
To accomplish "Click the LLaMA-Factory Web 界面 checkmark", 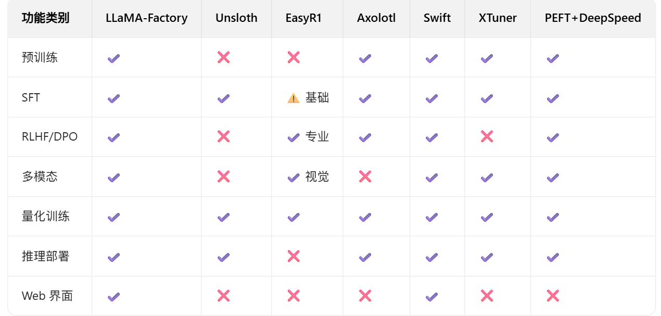I will point(113,296).
